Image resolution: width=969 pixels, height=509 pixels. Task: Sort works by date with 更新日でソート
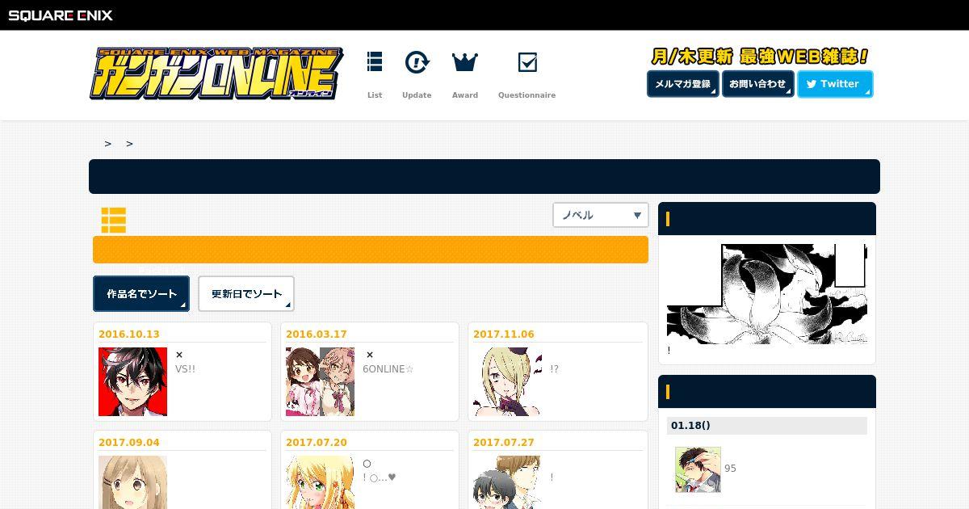[x=246, y=294]
